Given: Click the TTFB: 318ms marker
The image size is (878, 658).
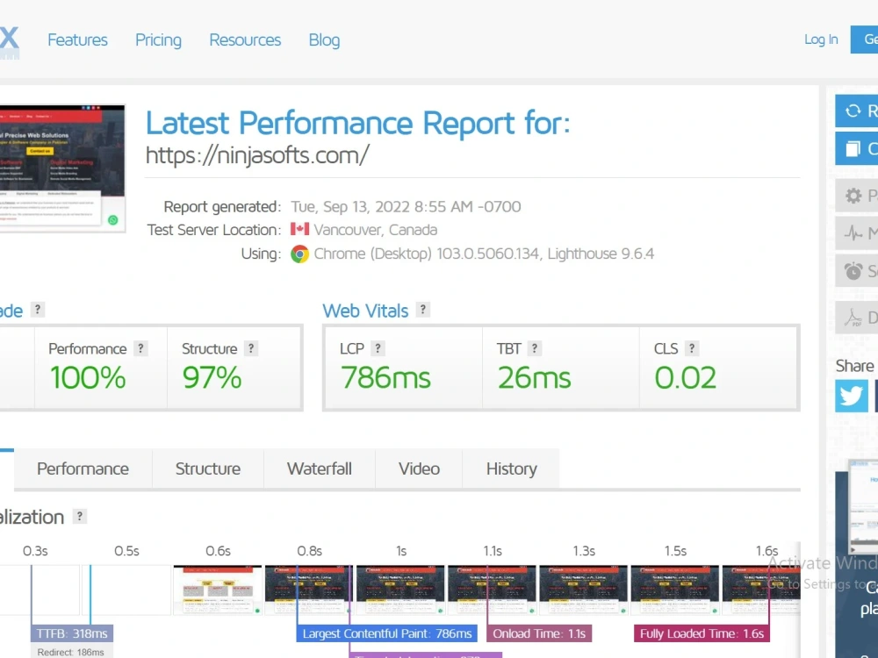Looking at the screenshot, I should (72, 633).
